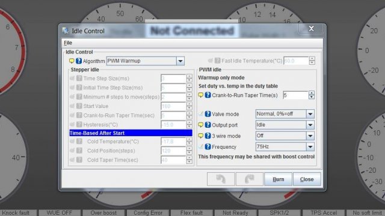Image resolution: width=385 pixels, height=216 pixels.
Task: Click comment bubble beside PWM Crank-to-Run Taper Time(s)
Action: 200,95
